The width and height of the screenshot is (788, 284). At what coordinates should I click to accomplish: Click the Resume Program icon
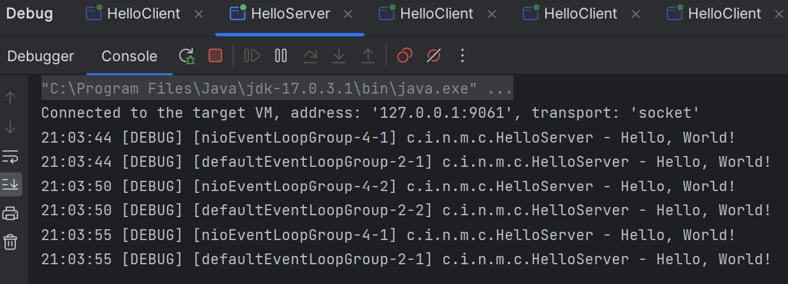(x=252, y=56)
